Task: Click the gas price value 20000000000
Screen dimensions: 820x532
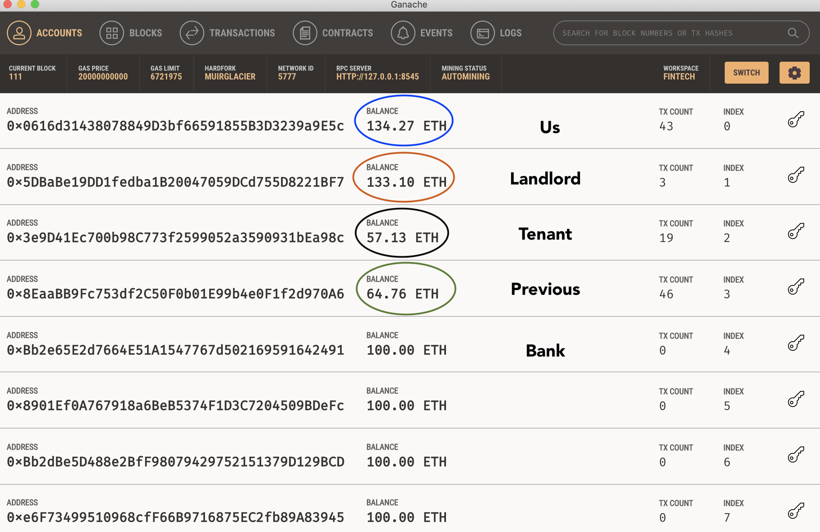Action: pyautogui.click(x=103, y=76)
